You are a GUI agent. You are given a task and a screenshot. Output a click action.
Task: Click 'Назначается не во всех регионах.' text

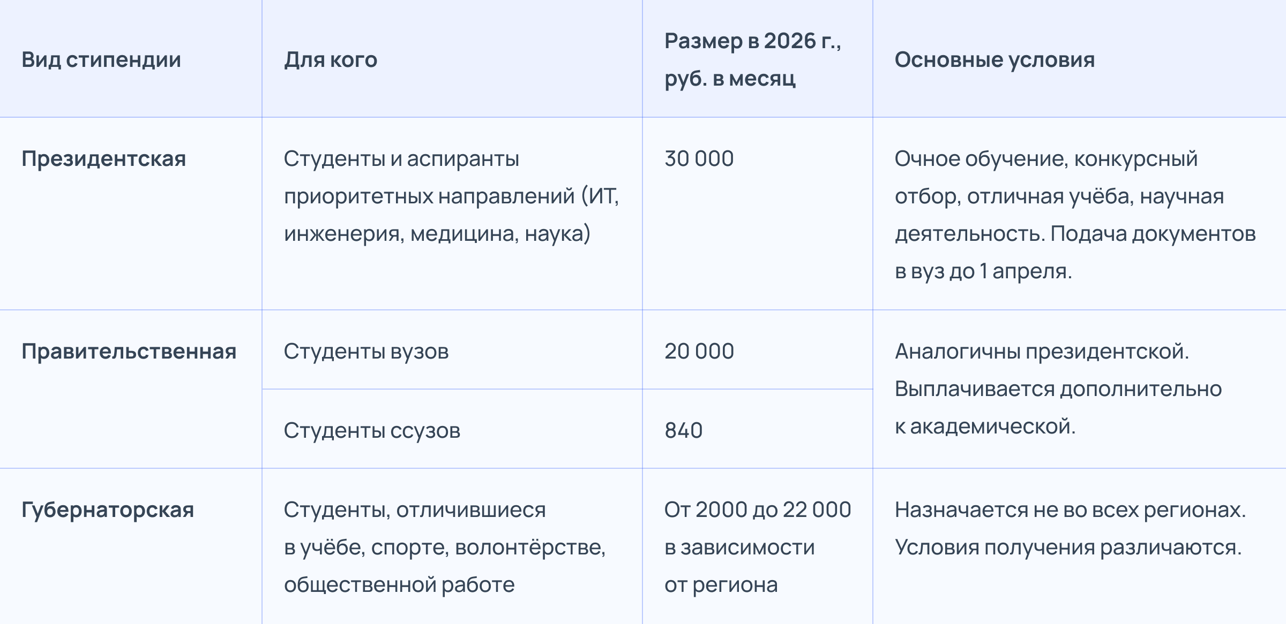1070,510
